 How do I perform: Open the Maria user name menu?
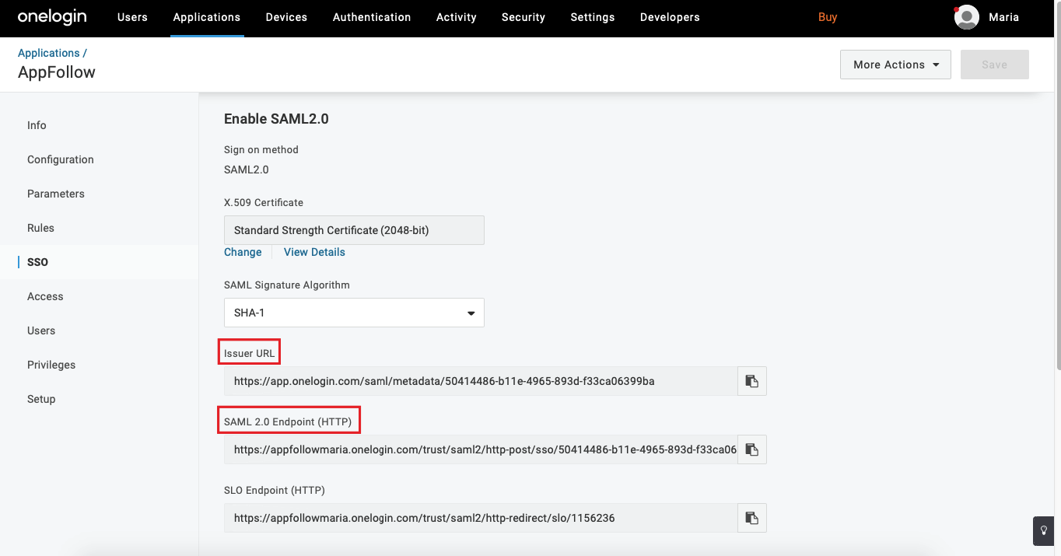pyautogui.click(x=1003, y=17)
